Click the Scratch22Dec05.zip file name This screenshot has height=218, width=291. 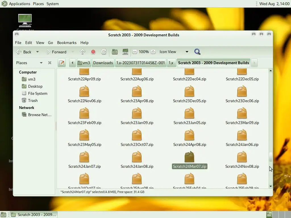(242, 79)
